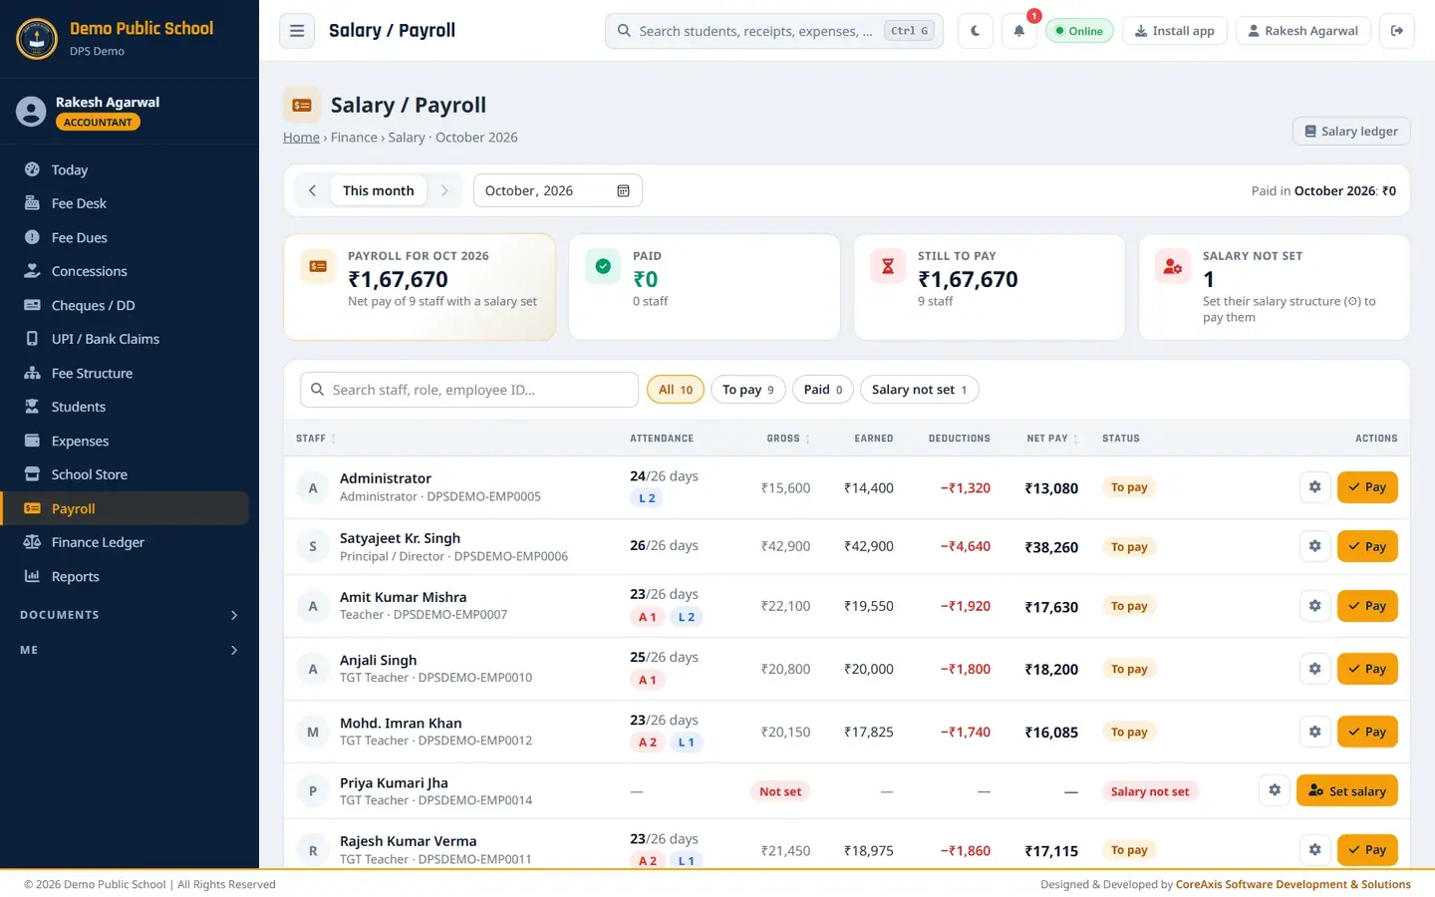Viewport: 1435px width, 897px height.
Task: Go to previous month arrow
Action: tap(312, 190)
